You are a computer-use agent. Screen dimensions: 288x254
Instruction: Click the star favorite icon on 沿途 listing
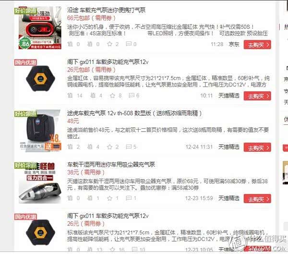click(x=109, y=44)
